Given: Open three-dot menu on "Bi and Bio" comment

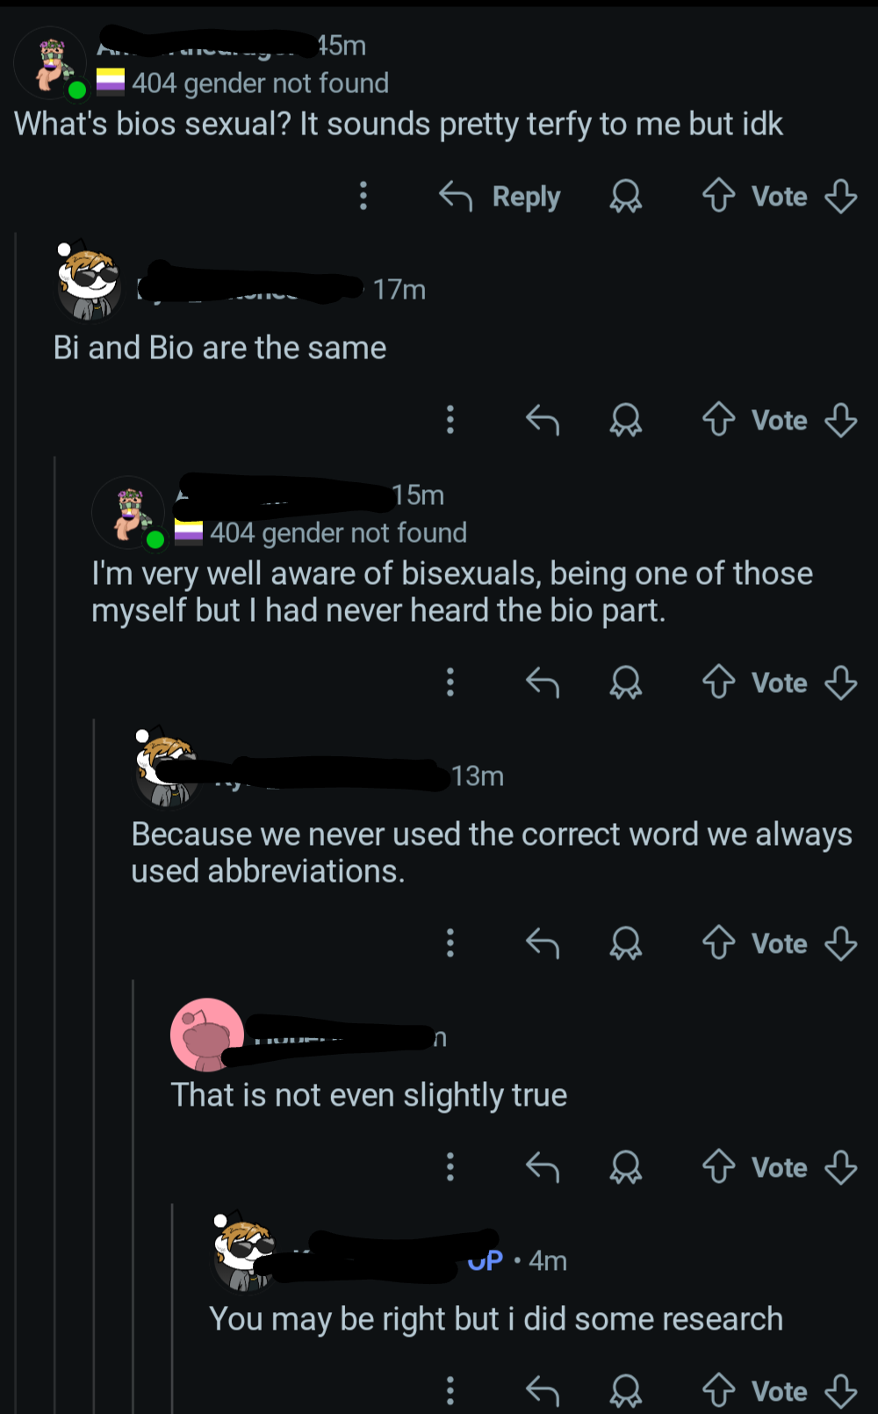Looking at the screenshot, I should [450, 420].
